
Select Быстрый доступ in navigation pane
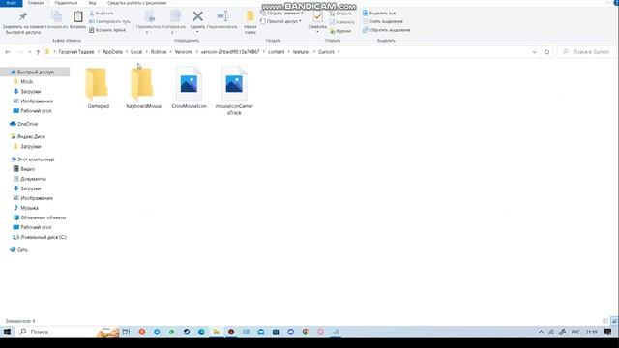point(36,72)
